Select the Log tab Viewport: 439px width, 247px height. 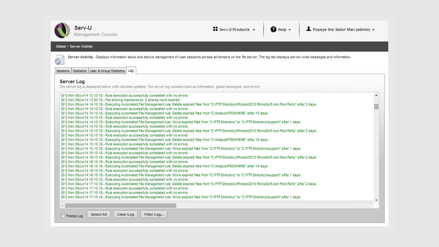(131, 70)
